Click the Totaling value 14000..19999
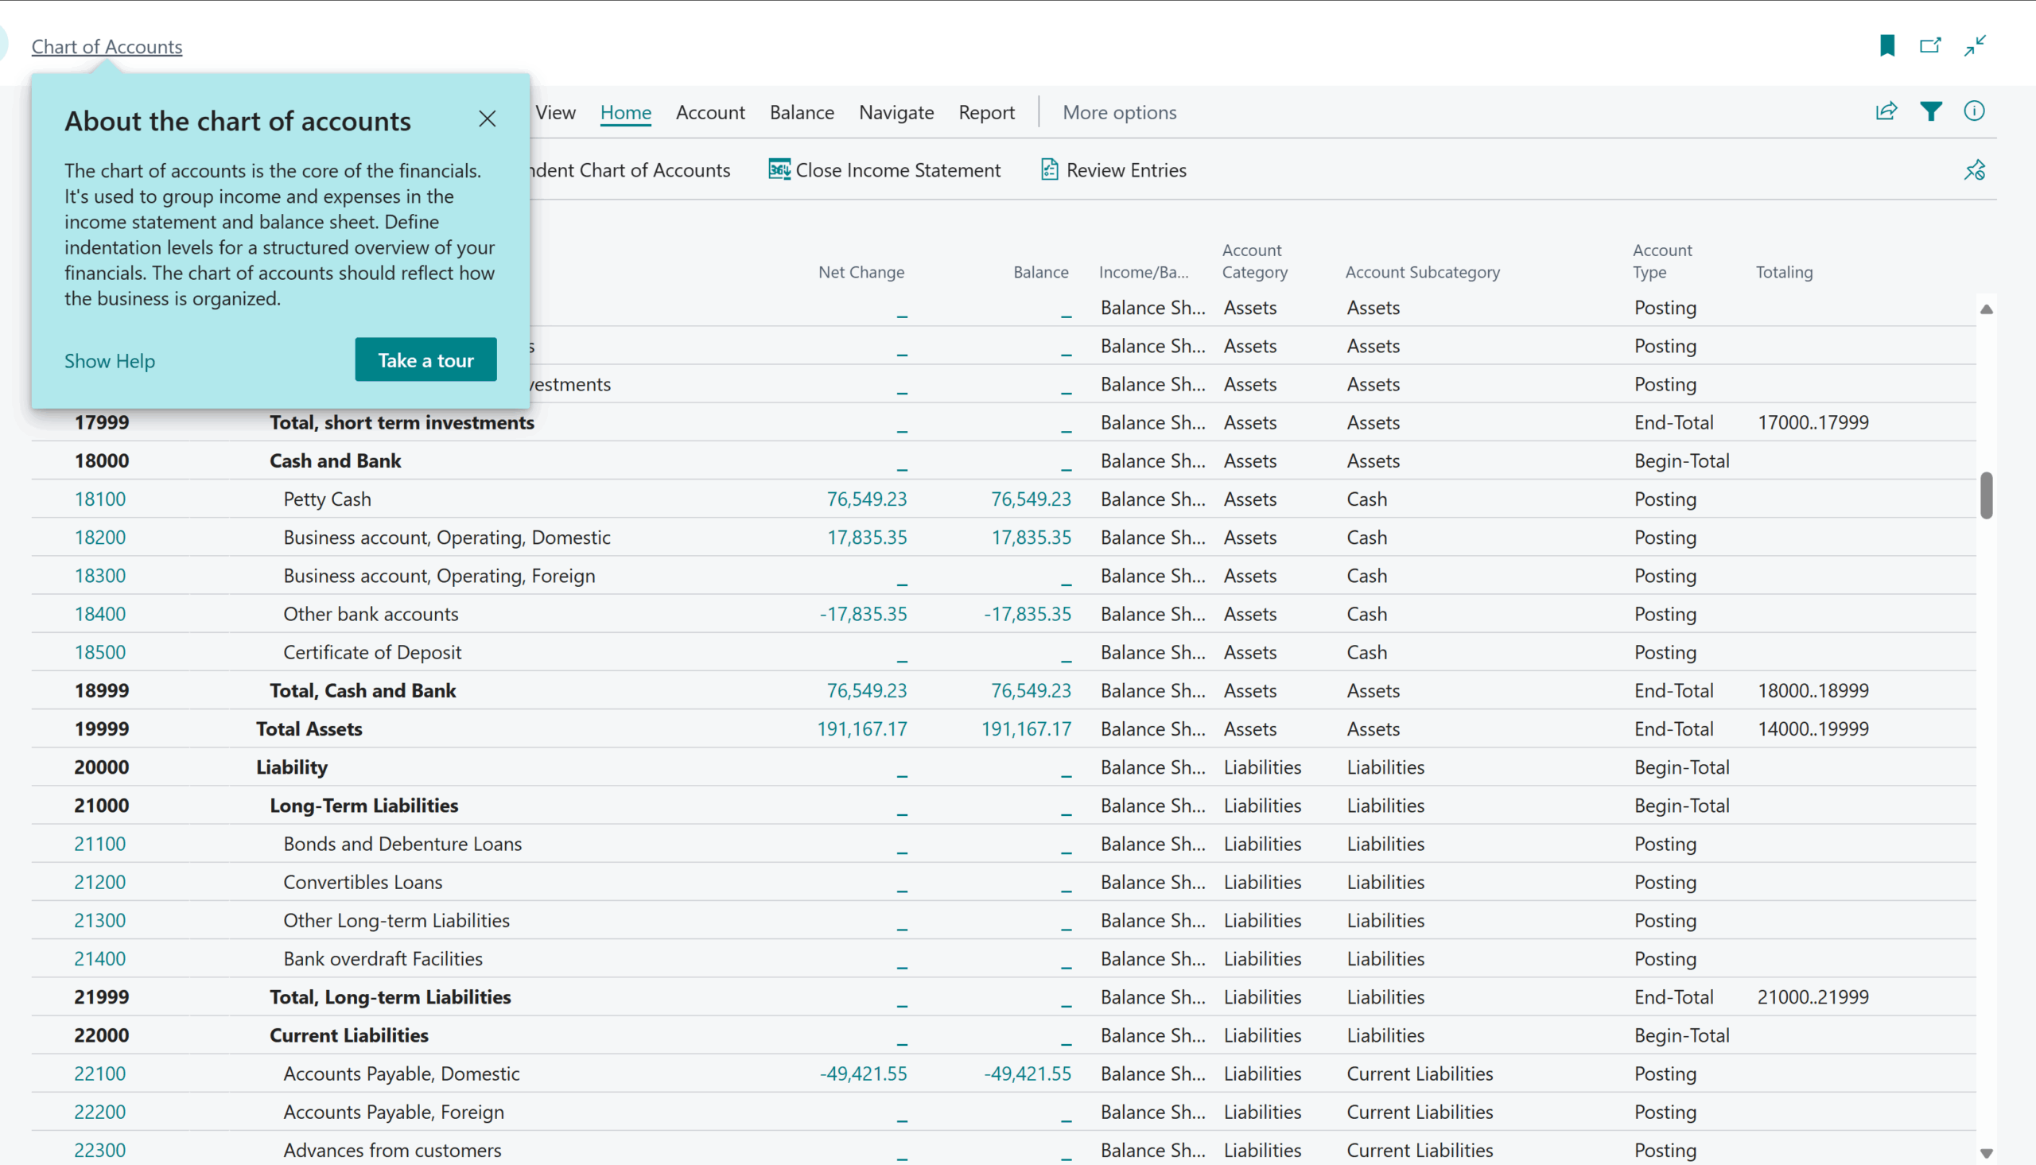This screenshot has height=1165, width=2036. click(1813, 729)
